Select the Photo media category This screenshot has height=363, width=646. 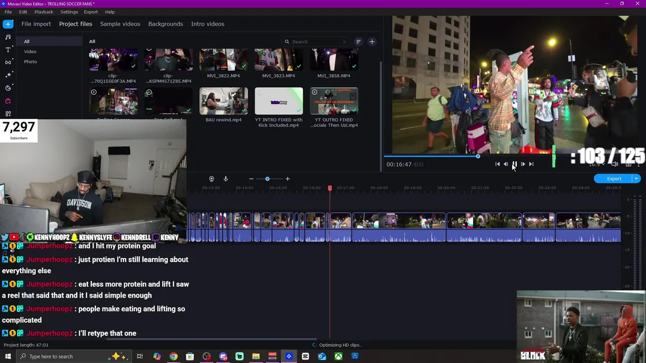click(30, 62)
